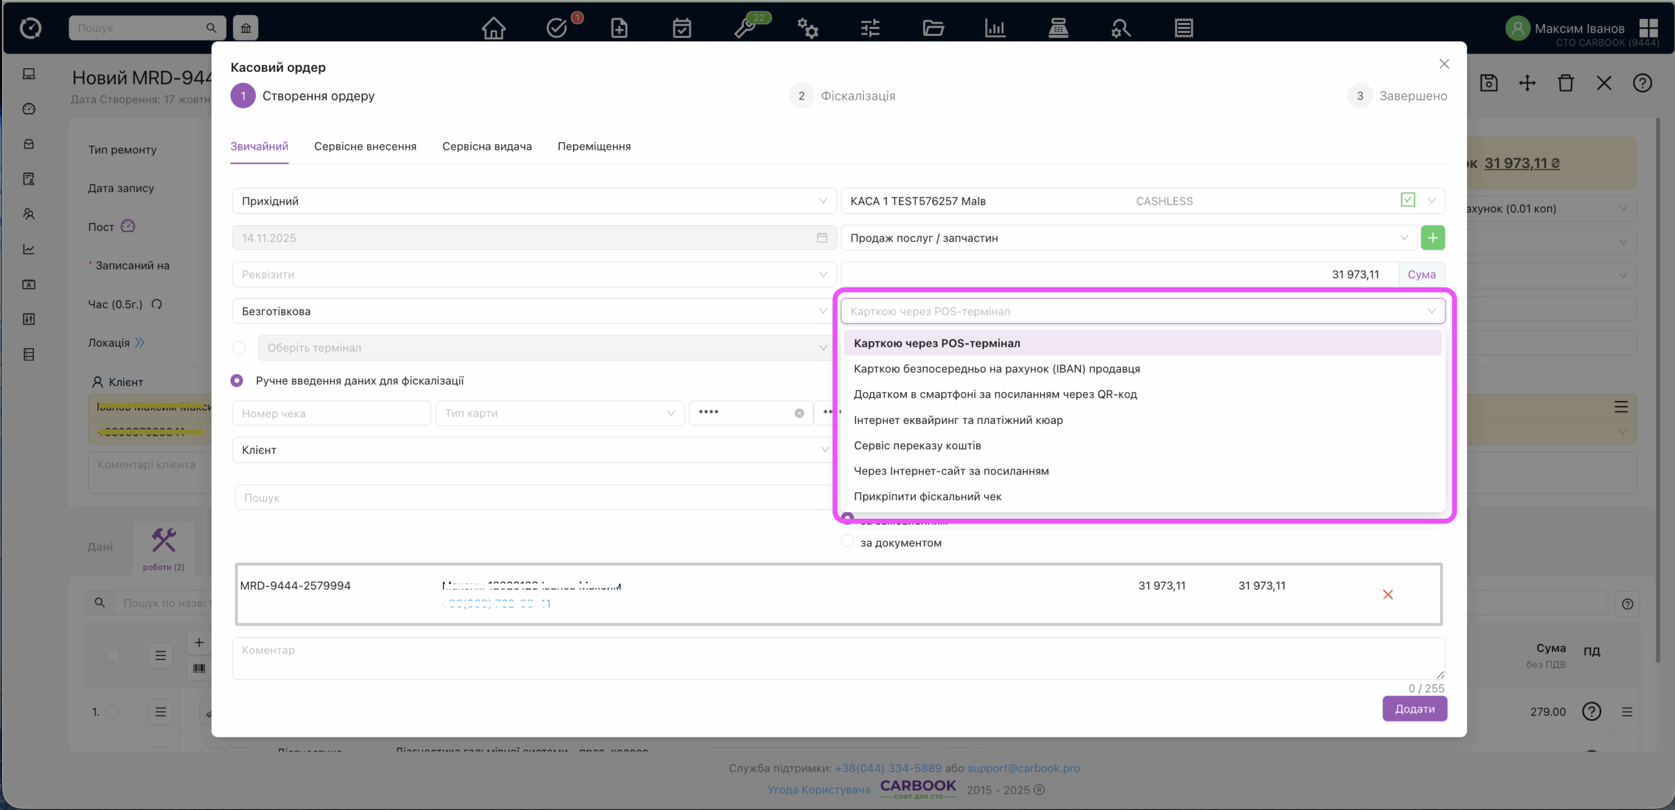Click the tasks checkmark icon with badge
1675x810 pixels.
(x=557, y=28)
